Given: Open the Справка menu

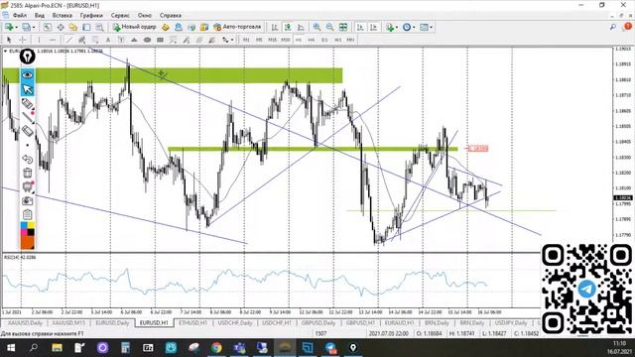Looking at the screenshot, I should click(x=170, y=16).
